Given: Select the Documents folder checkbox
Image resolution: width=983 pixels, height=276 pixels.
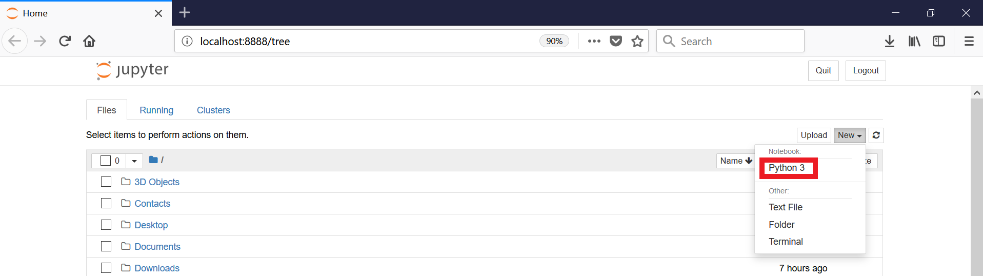Looking at the screenshot, I should click(x=106, y=246).
